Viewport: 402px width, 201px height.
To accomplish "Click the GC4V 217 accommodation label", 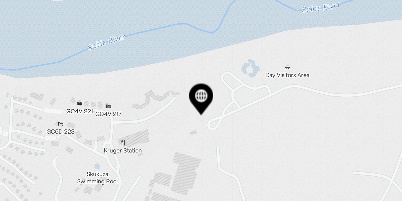I will pos(109,114).
